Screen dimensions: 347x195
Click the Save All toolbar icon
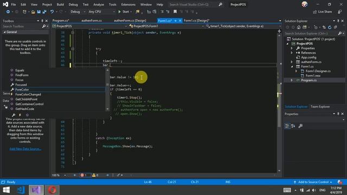44,12
